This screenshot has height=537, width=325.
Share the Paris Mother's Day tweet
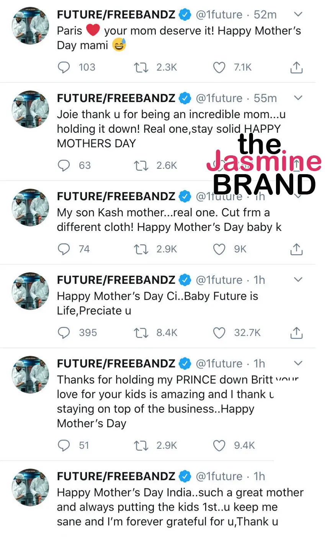[296, 68]
